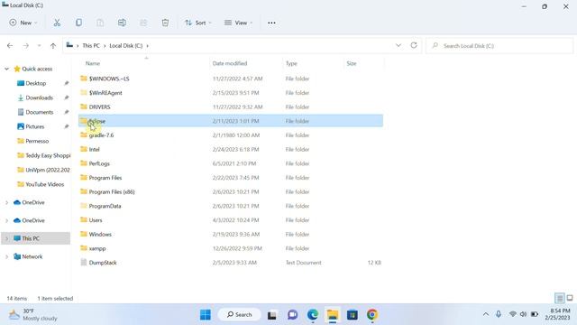This screenshot has width=577, height=325.
Task: Open the Sort options dropdown
Action: pyautogui.click(x=198, y=23)
